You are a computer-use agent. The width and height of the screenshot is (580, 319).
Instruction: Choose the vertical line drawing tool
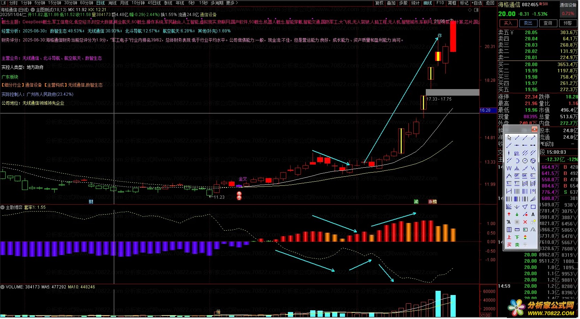pos(509,153)
